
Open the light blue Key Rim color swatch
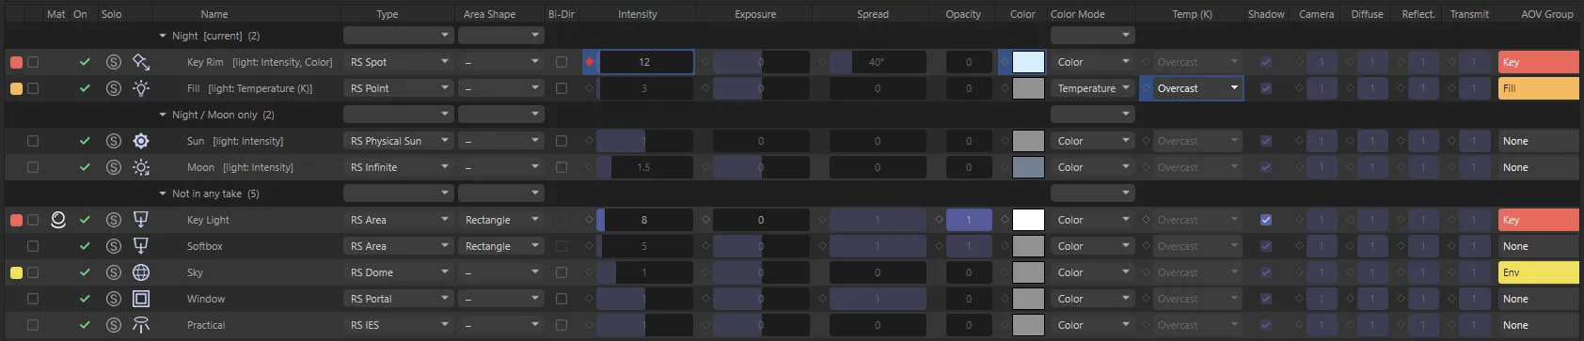tap(1028, 62)
